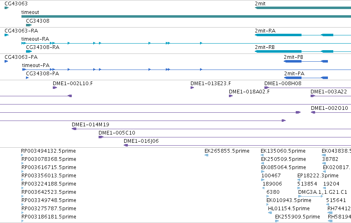Select the RP003494132.5prime EST label

[x=49, y=151]
